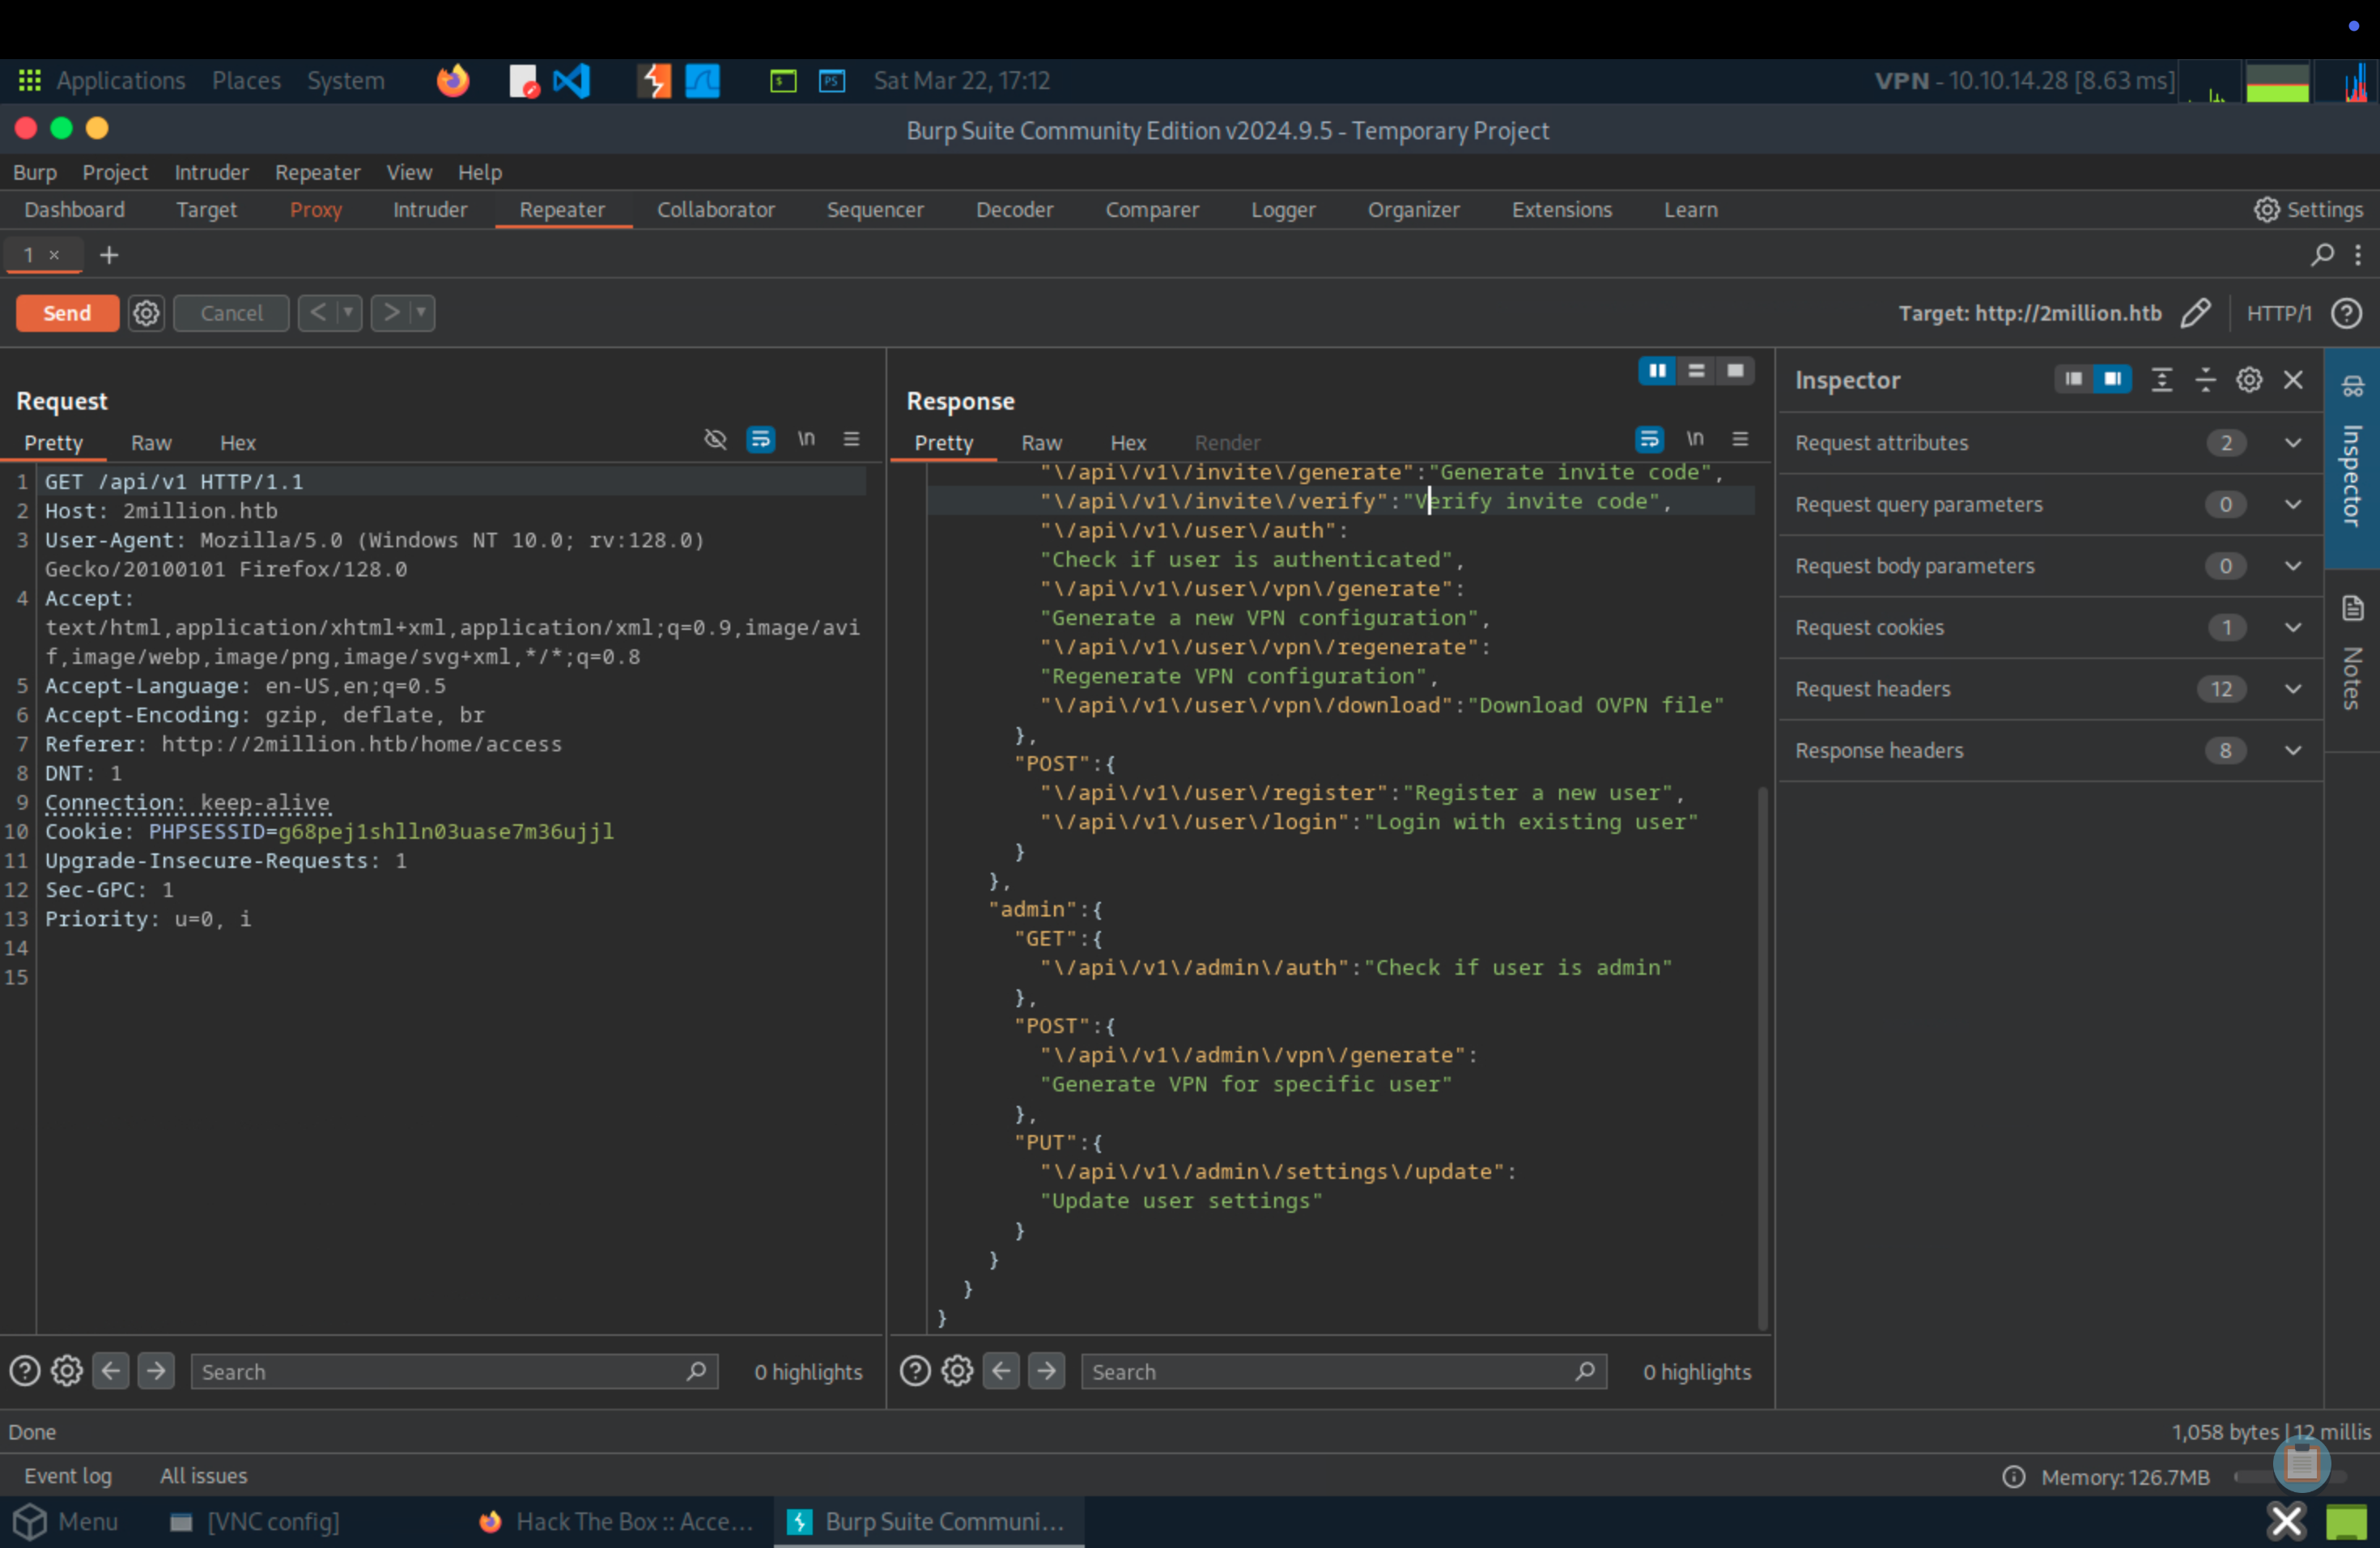Viewport: 2380px width, 1548px height.
Task: Open the Event log
Action: pyautogui.click(x=68, y=1476)
